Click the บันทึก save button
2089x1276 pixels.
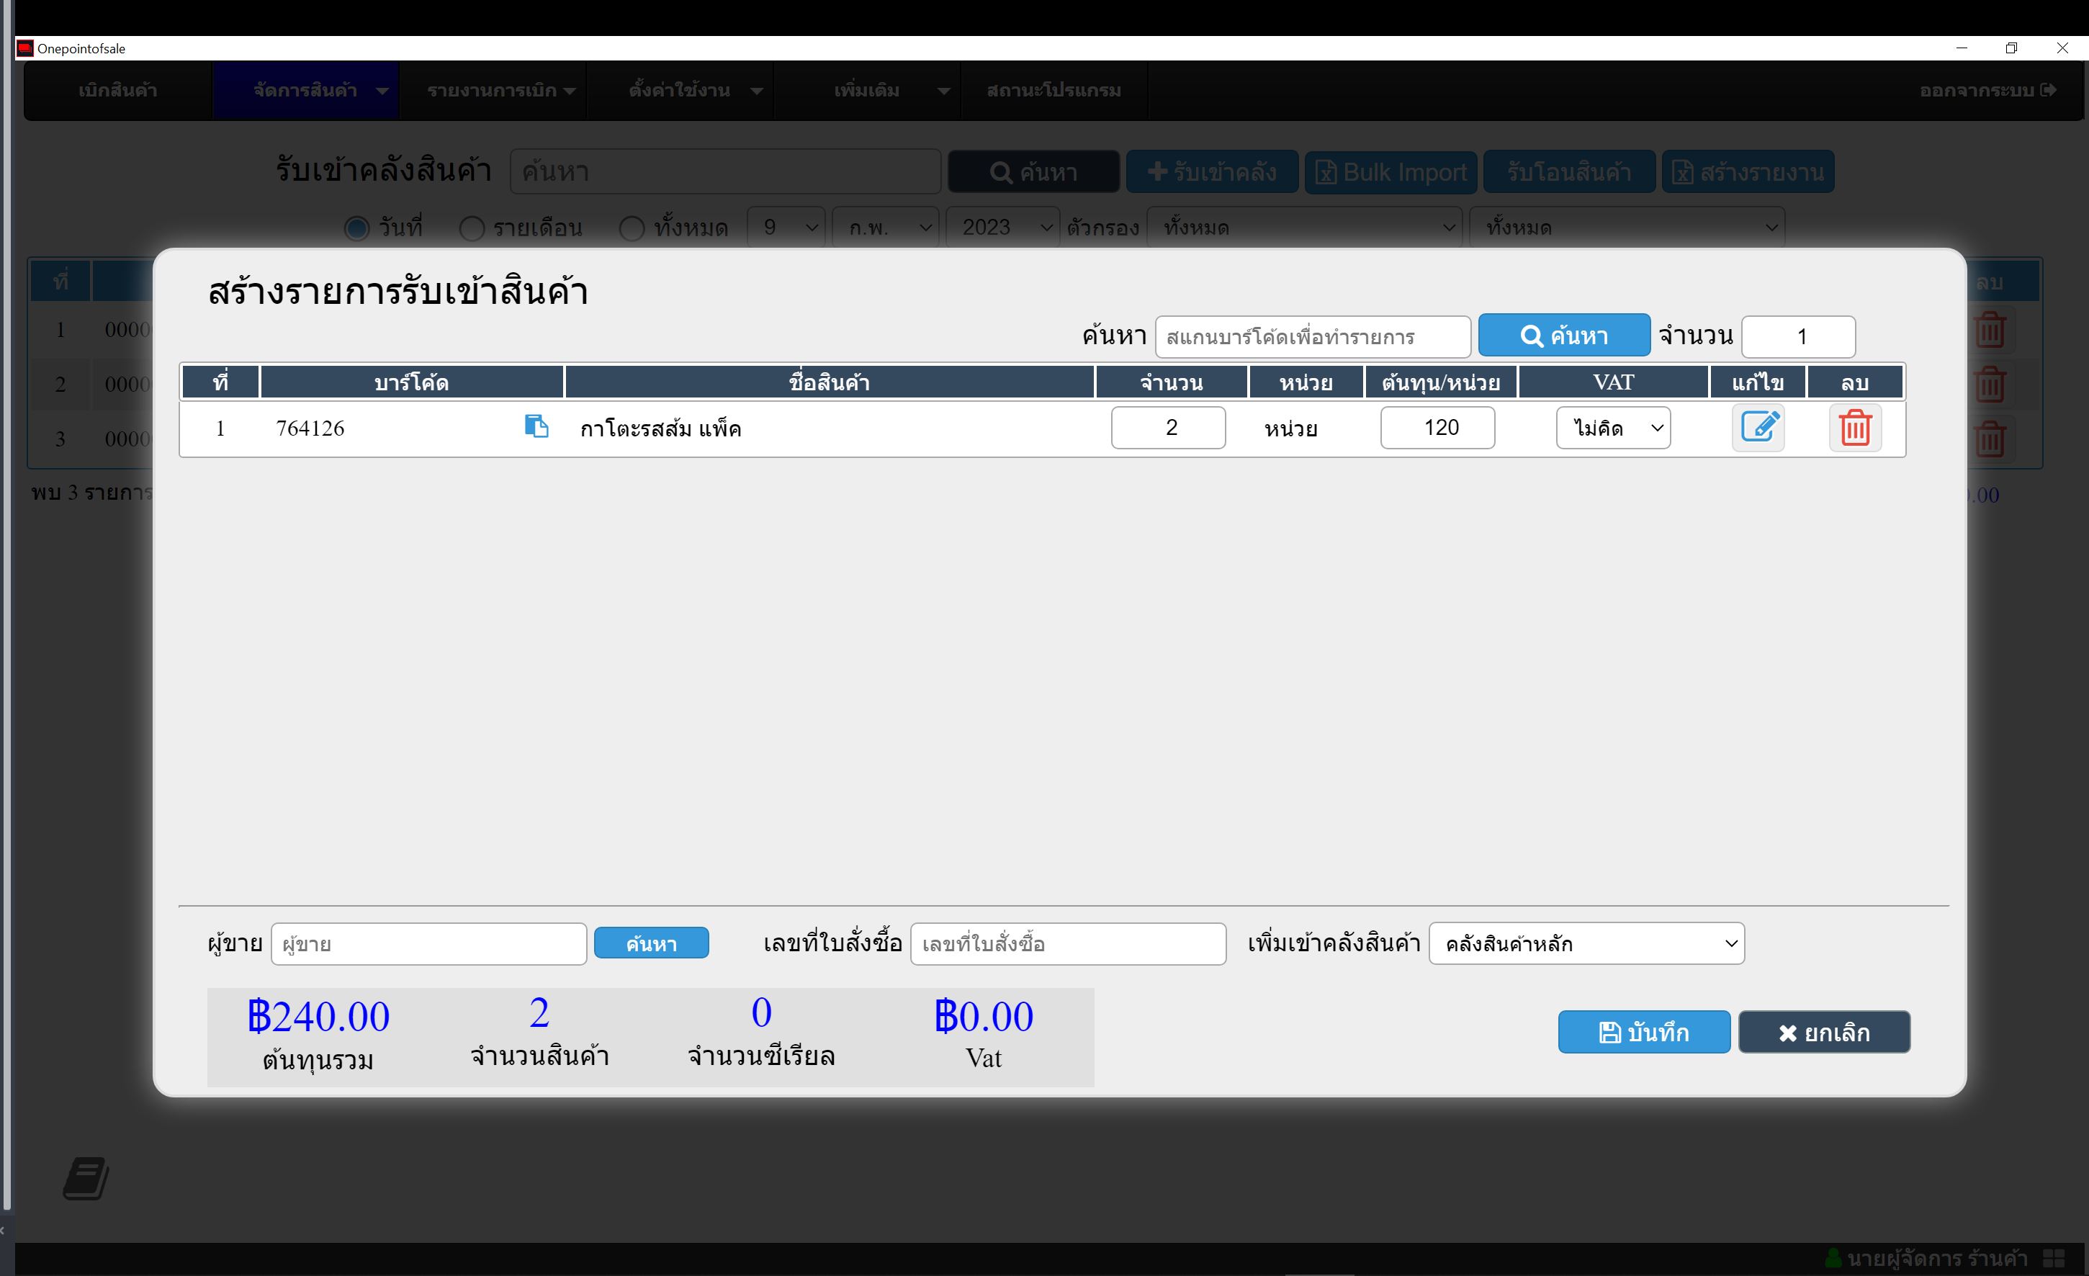click(x=1644, y=1032)
